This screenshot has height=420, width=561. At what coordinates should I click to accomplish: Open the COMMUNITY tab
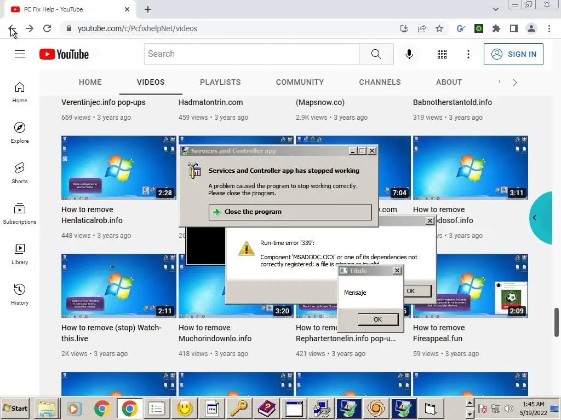coord(300,82)
